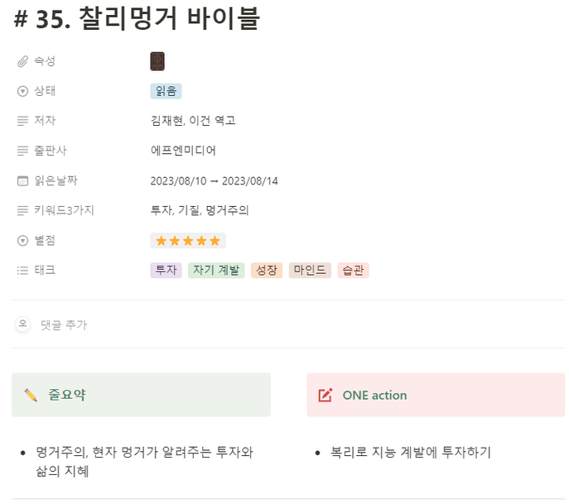The image size is (569, 504).
Task: Click the text lines icon beside 저자
Action: 22,121
